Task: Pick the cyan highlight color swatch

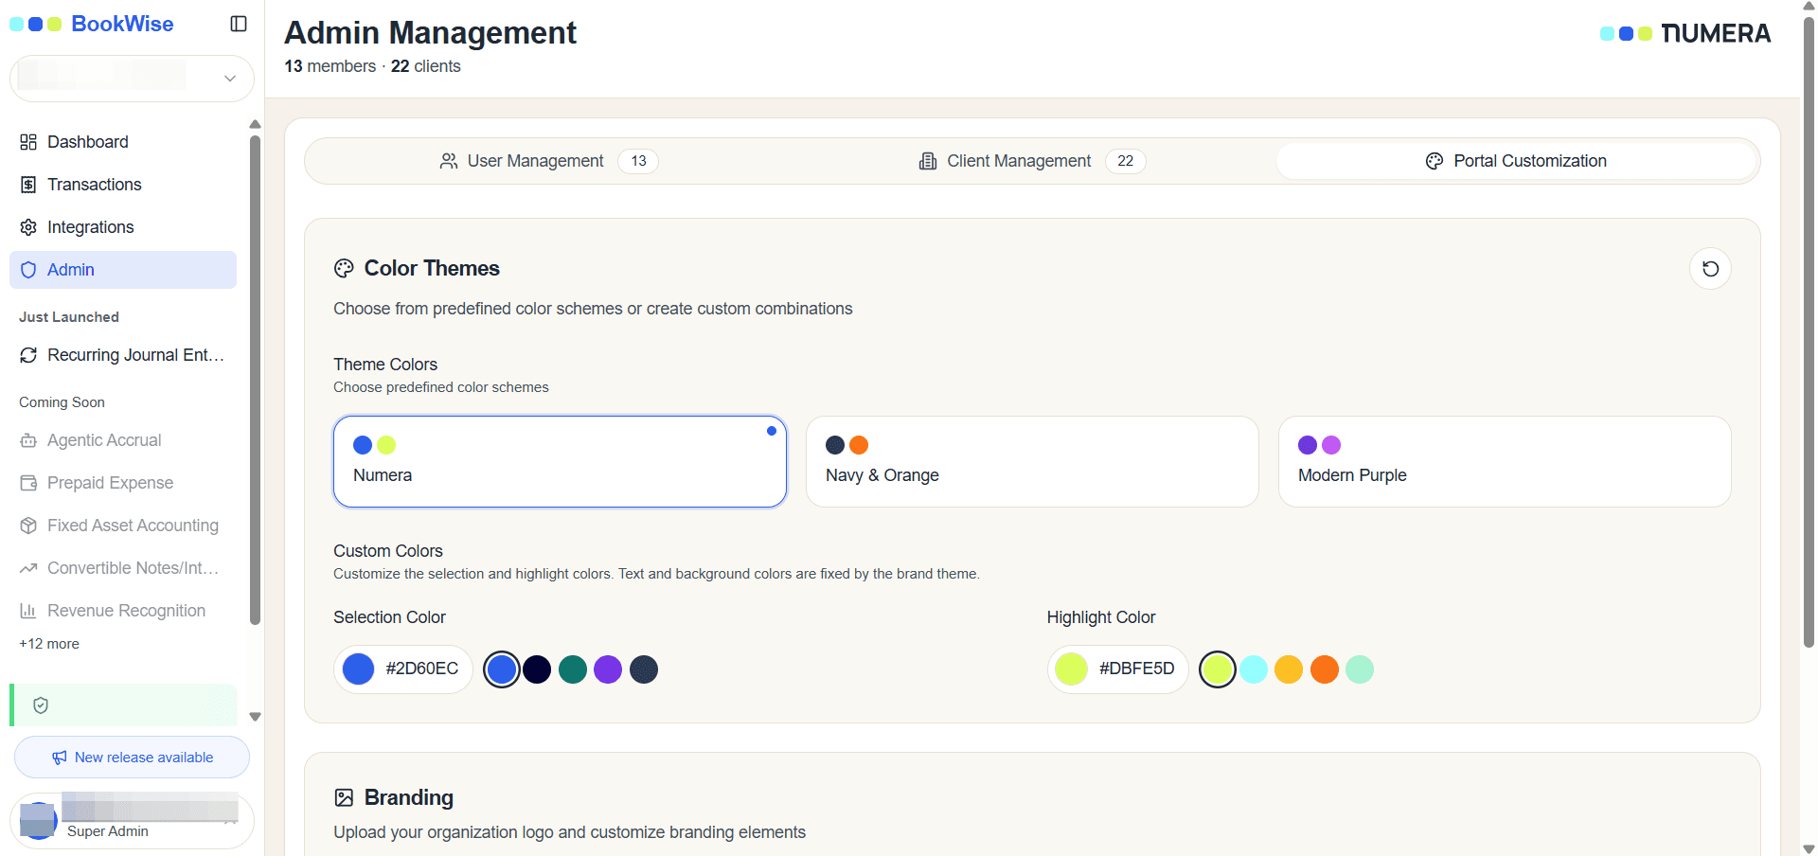Action: click(x=1254, y=669)
